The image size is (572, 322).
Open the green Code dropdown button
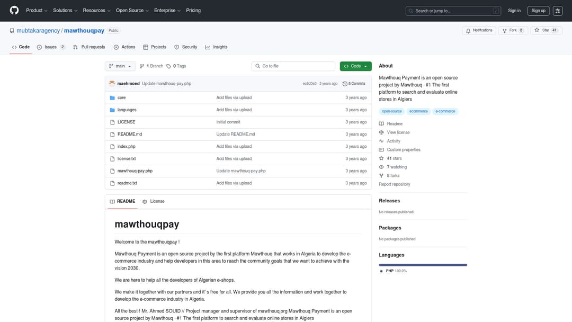356,66
